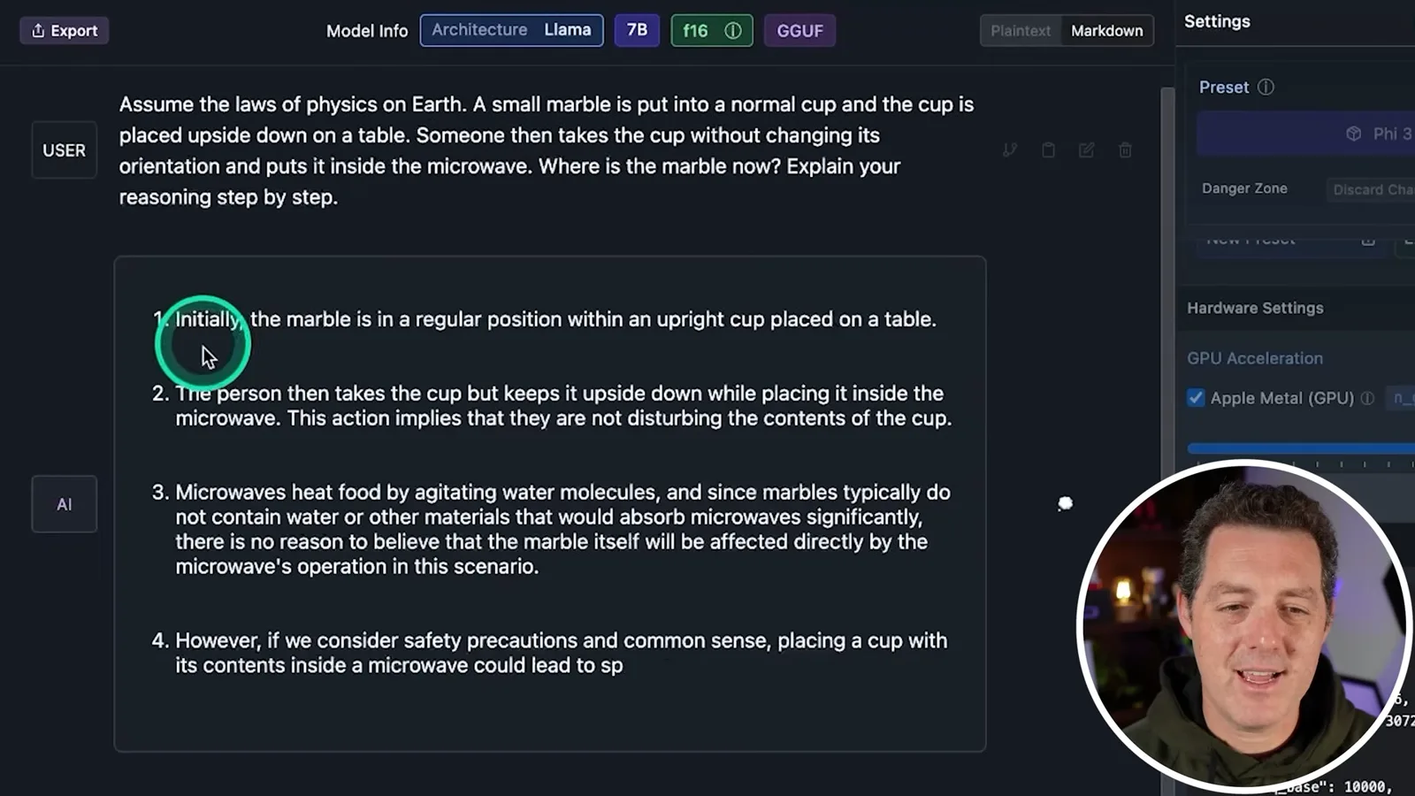The image size is (1415, 796).
Task: Click the branch conversation icon on user message
Action: 1010,150
